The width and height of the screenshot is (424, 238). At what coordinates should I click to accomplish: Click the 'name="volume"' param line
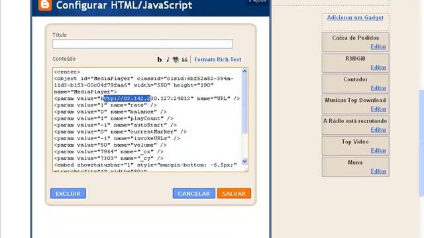(111, 145)
